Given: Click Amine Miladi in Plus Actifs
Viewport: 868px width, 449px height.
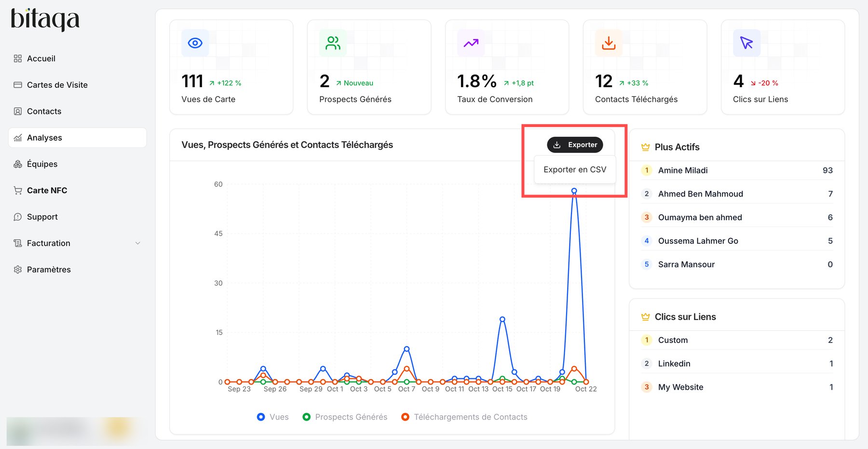Looking at the screenshot, I should 737,171.
